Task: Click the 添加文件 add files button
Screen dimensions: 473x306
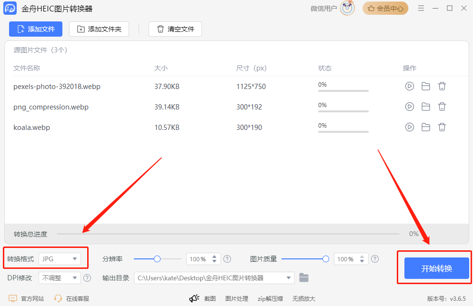Action: (x=35, y=29)
